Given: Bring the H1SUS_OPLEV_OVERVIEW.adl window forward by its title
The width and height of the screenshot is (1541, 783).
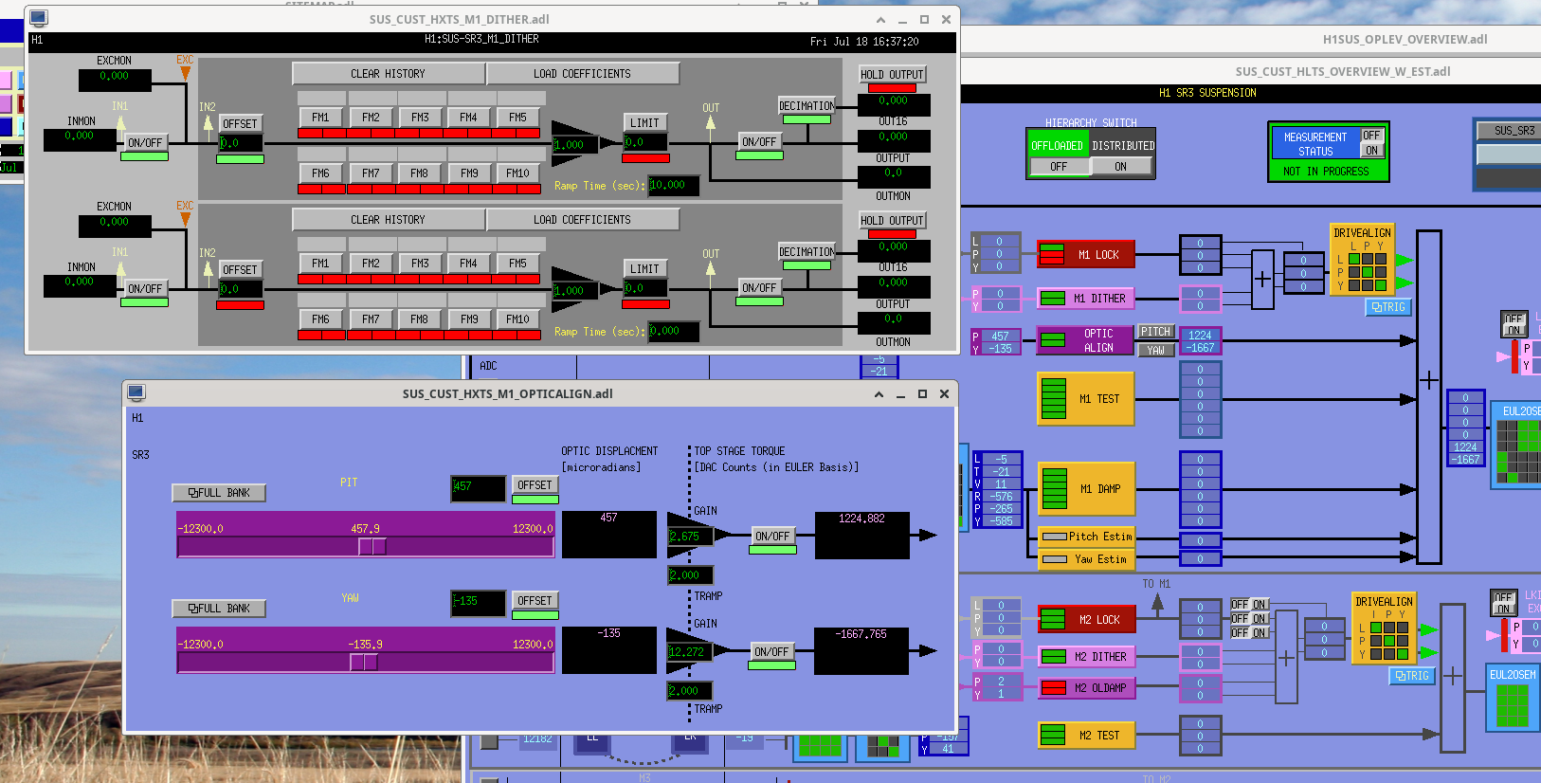Looking at the screenshot, I should click(1405, 39).
